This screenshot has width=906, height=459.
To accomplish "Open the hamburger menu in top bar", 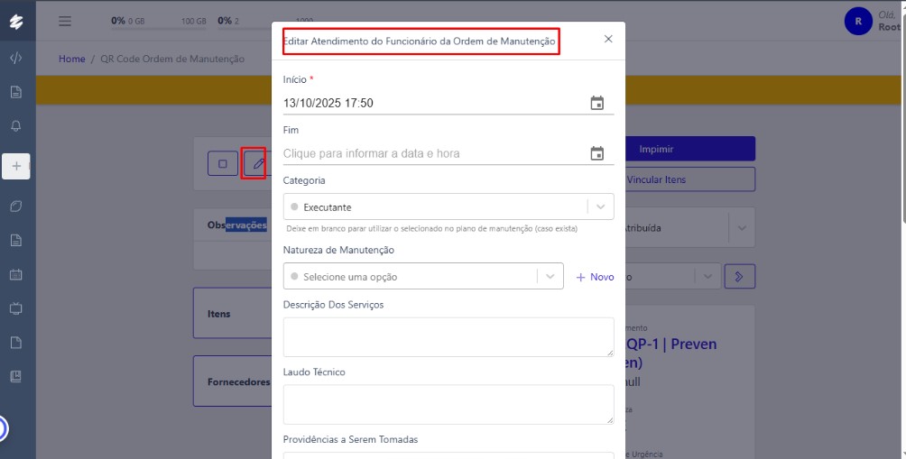I will [65, 21].
